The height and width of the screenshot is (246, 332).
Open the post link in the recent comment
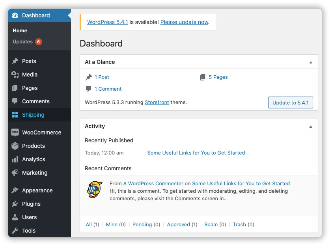pos(241,183)
